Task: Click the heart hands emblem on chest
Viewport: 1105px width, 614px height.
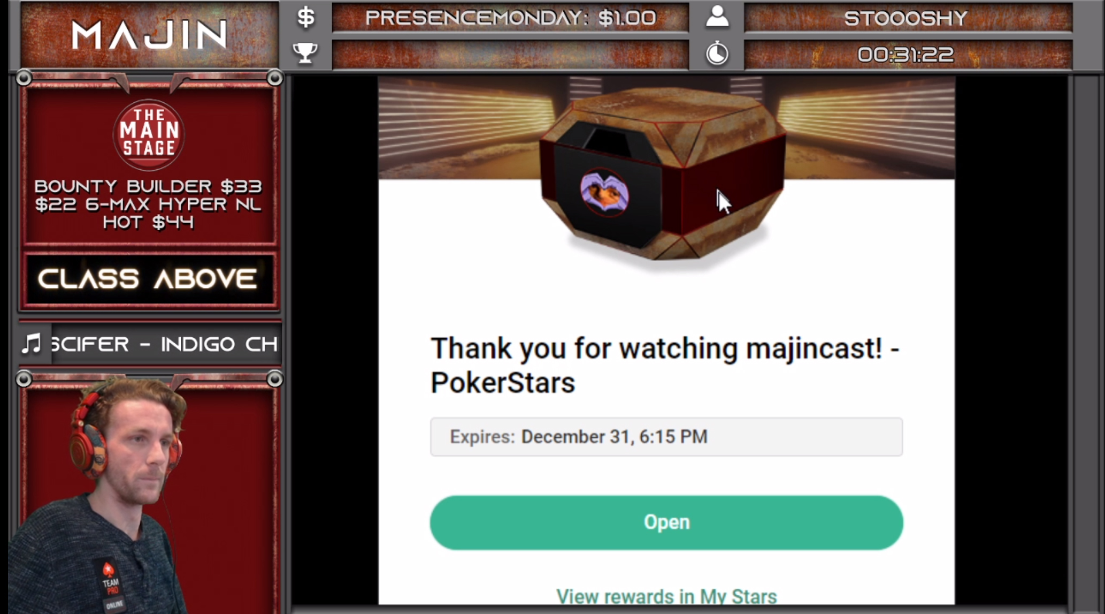Action: pos(604,193)
